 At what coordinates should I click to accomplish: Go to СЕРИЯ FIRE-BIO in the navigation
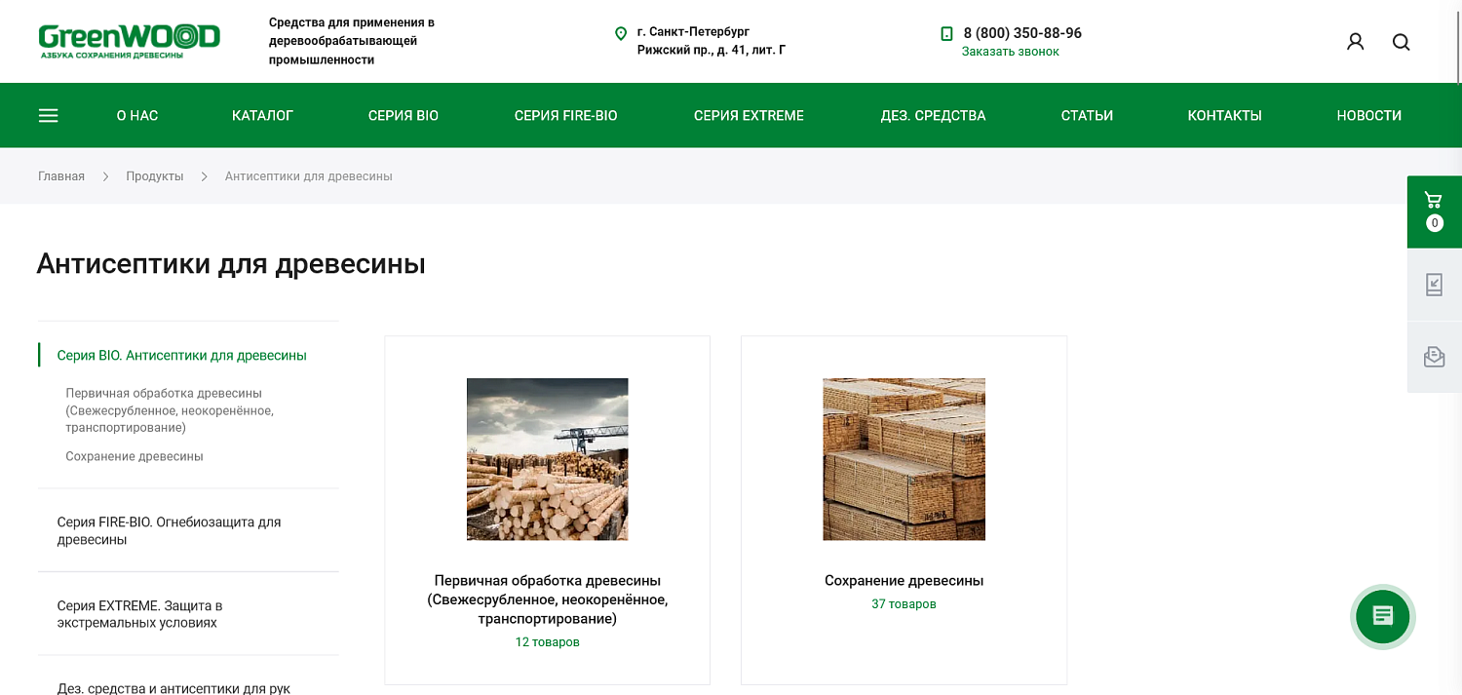point(565,115)
